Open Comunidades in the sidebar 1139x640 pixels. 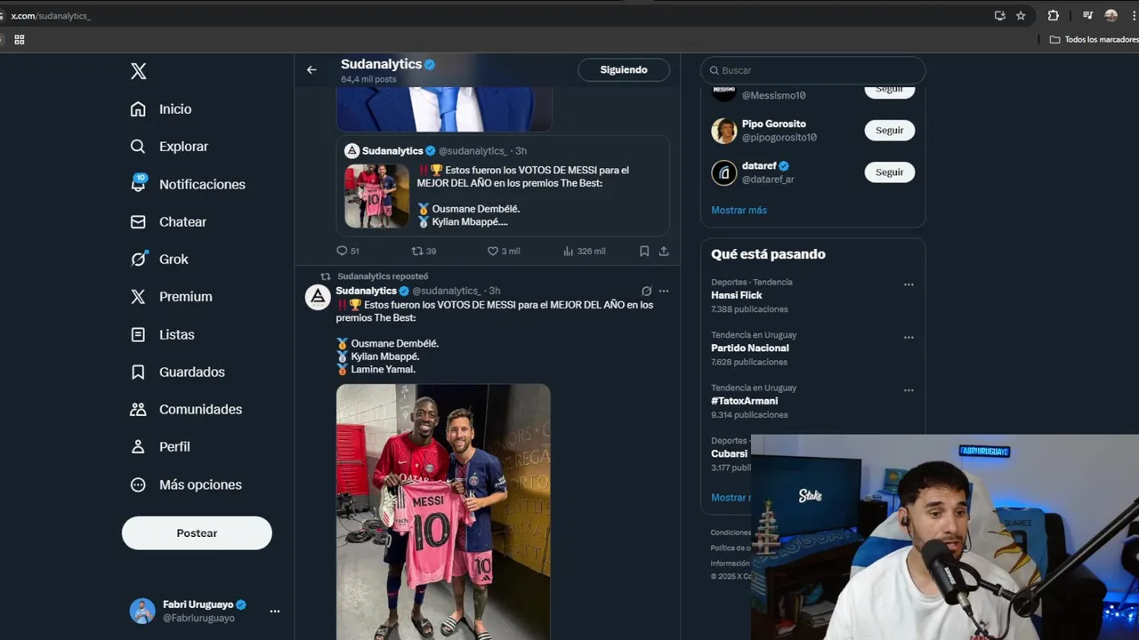(186, 409)
